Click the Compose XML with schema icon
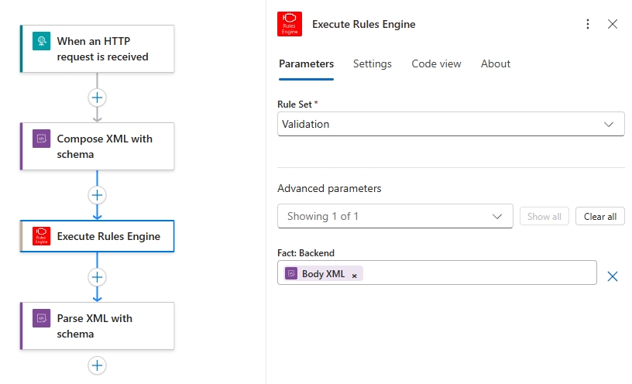 point(42,139)
